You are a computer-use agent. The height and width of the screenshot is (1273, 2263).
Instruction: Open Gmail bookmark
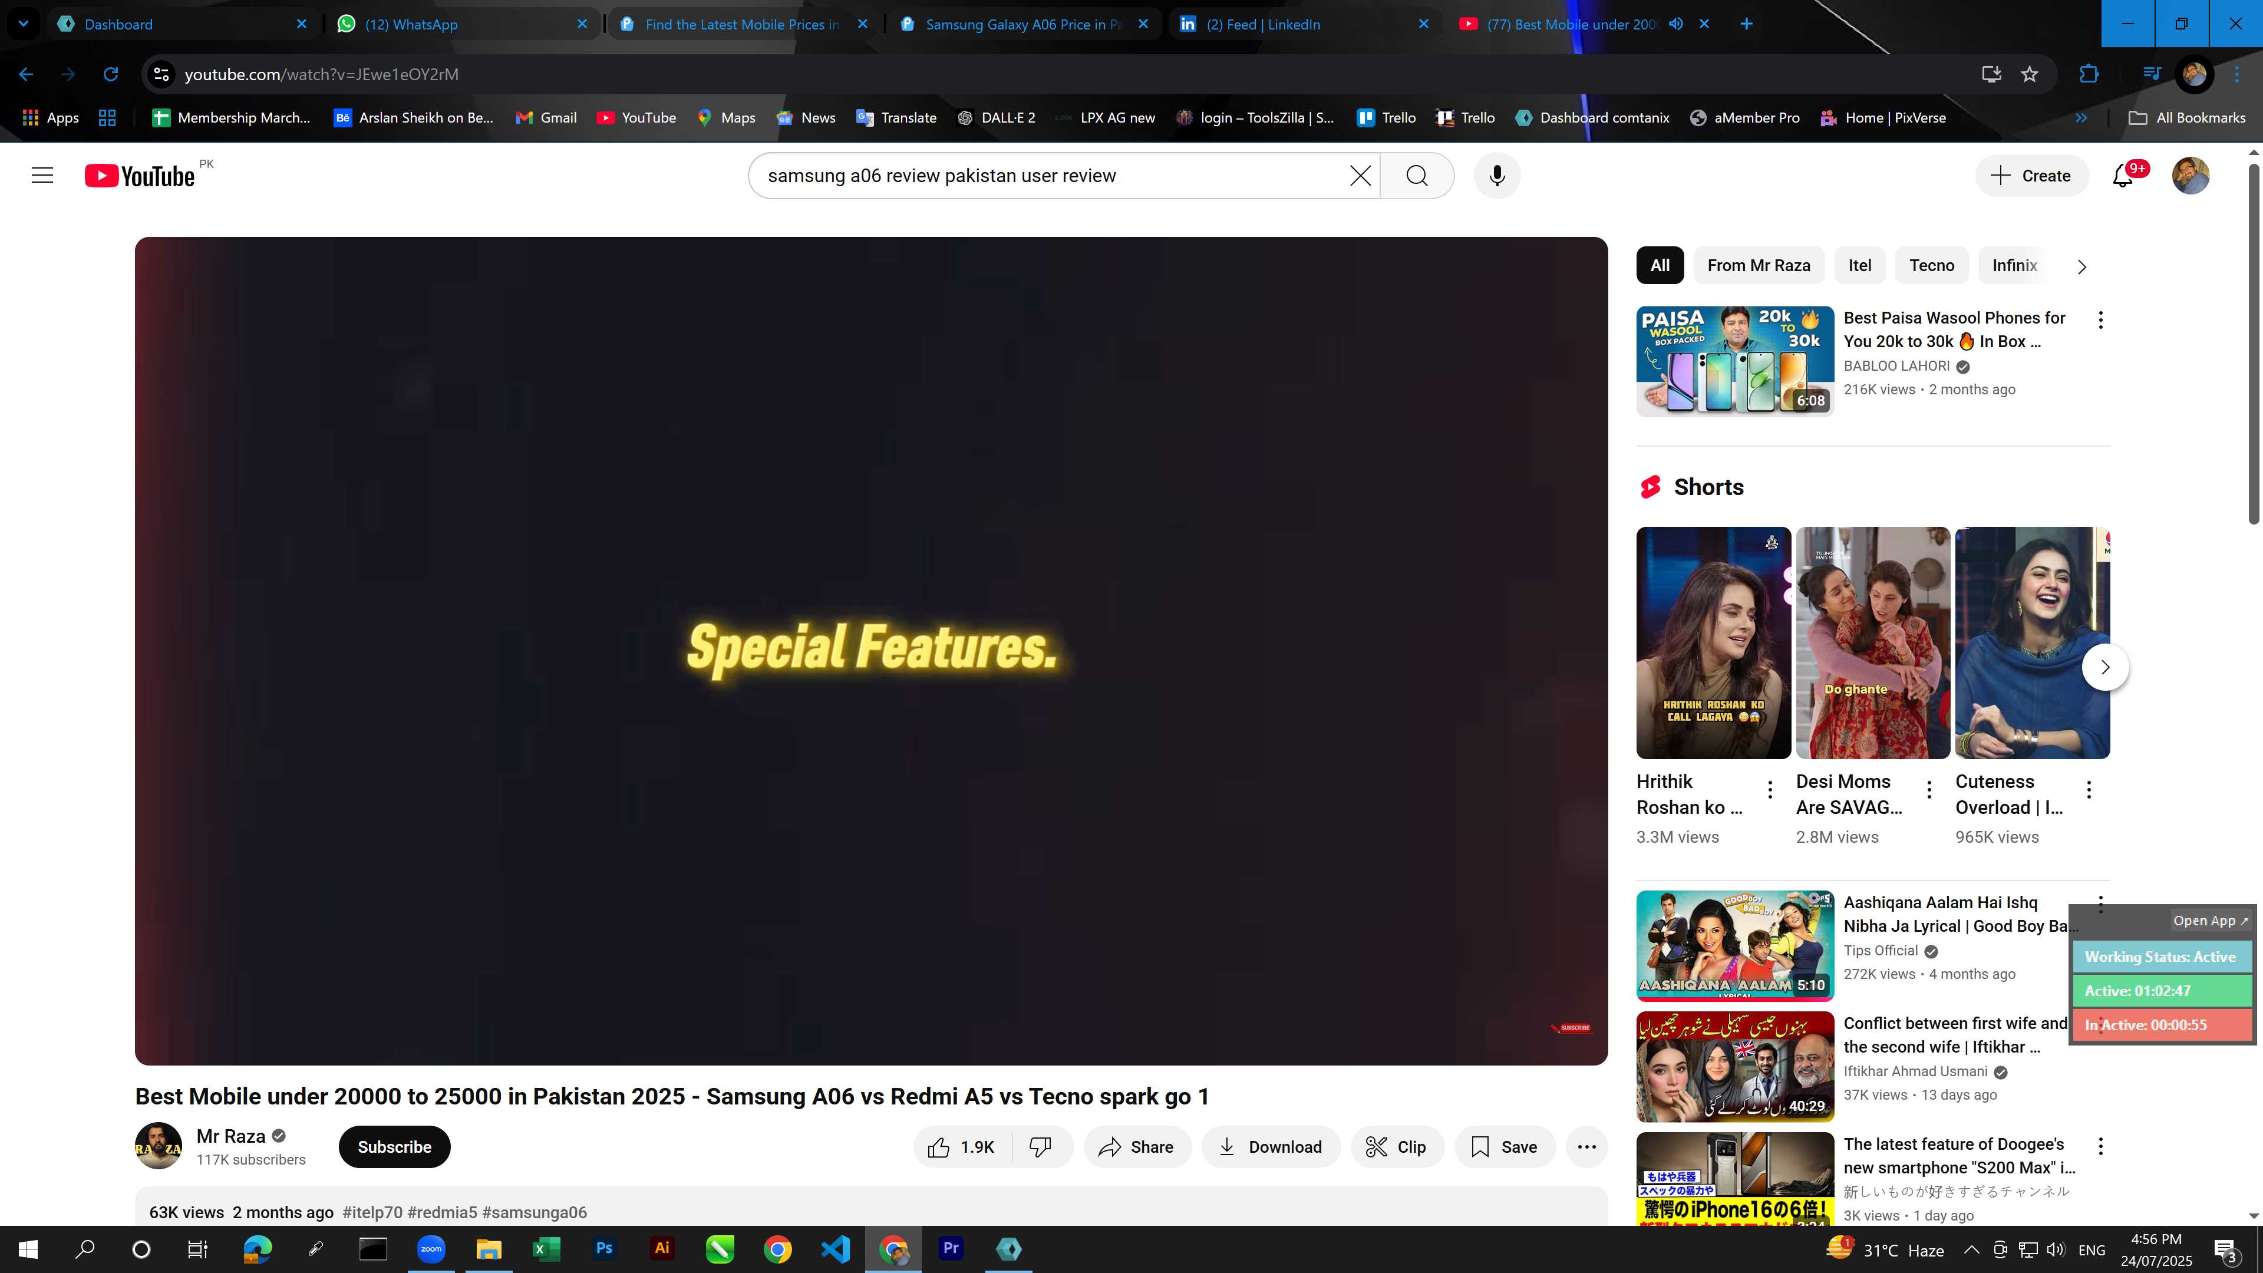[x=546, y=118]
